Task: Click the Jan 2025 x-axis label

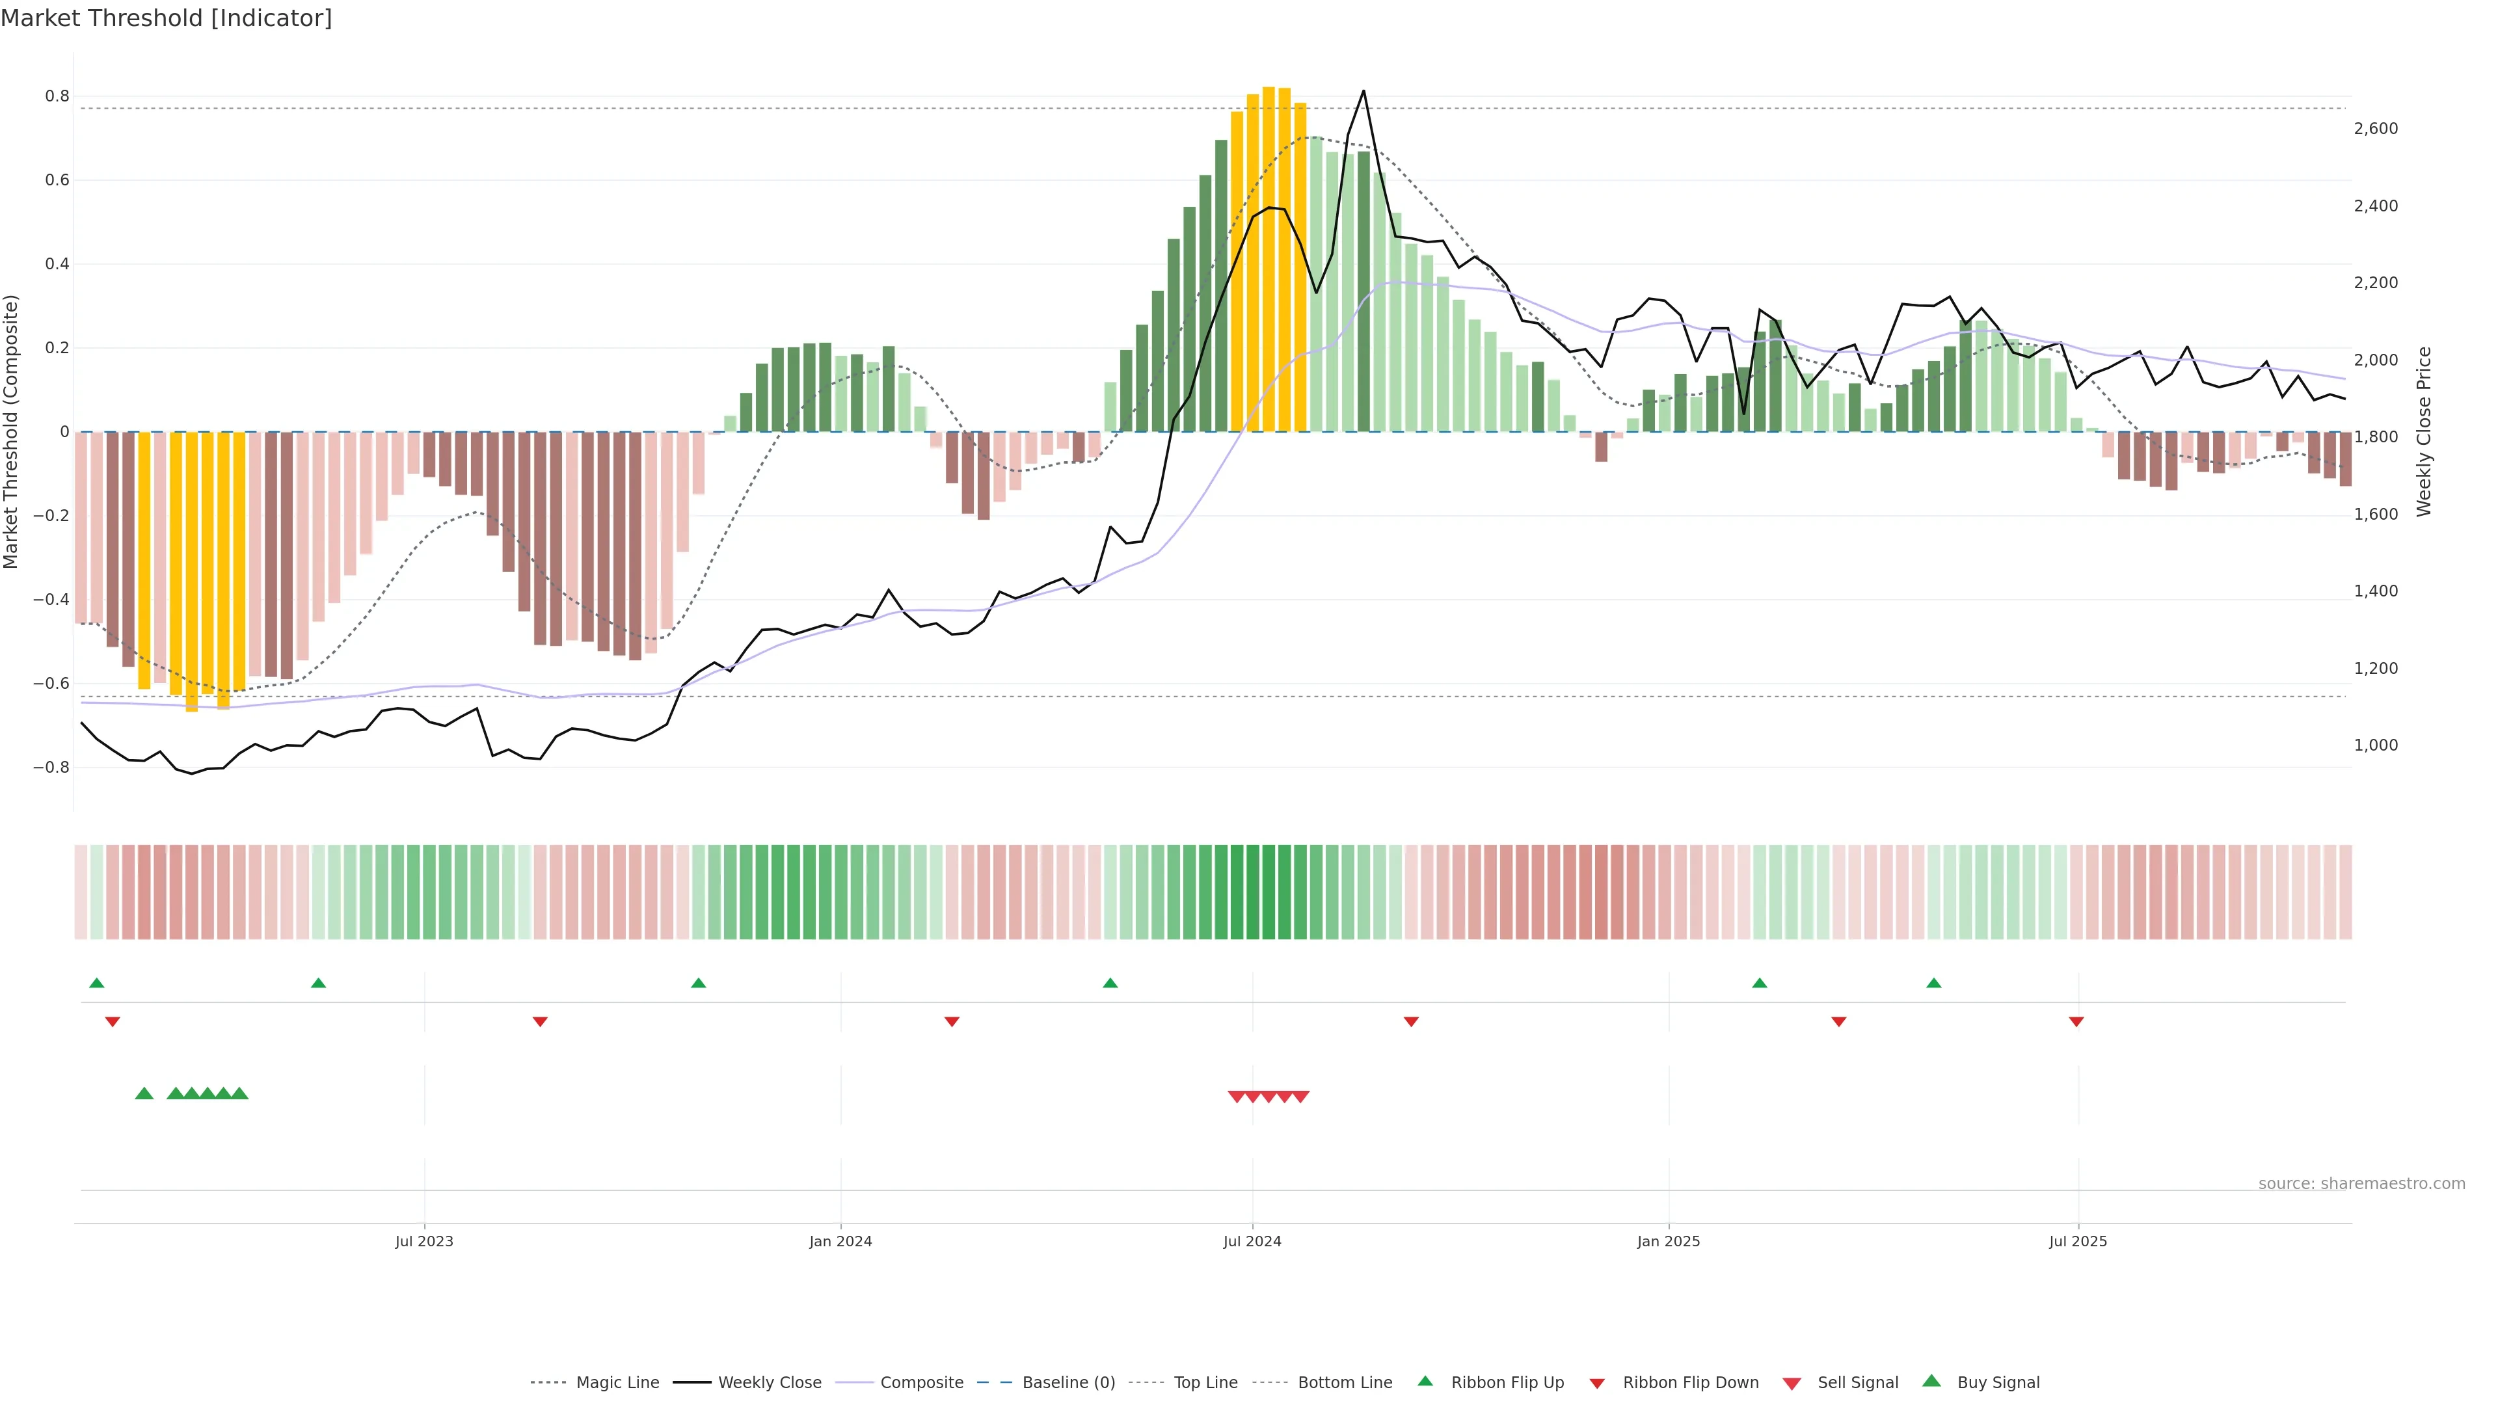Action: (1668, 1241)
